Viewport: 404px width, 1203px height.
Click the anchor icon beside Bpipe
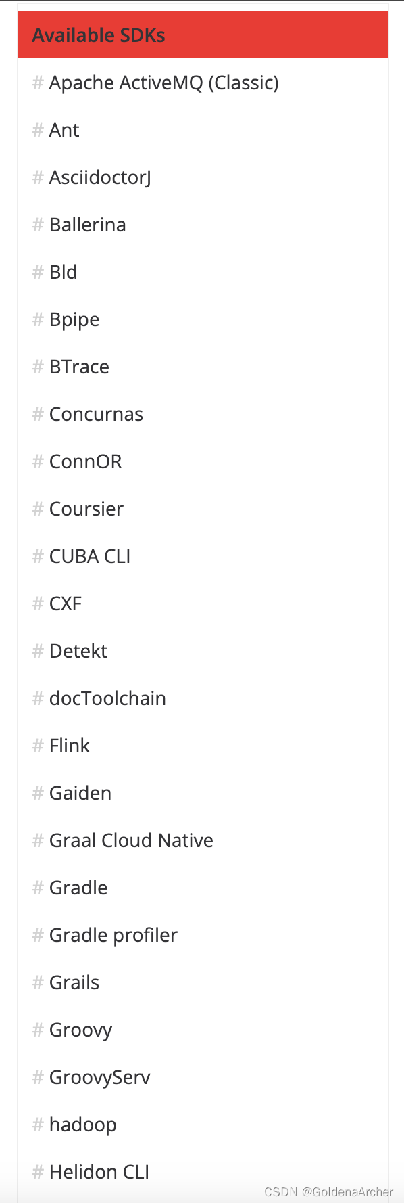37,319
